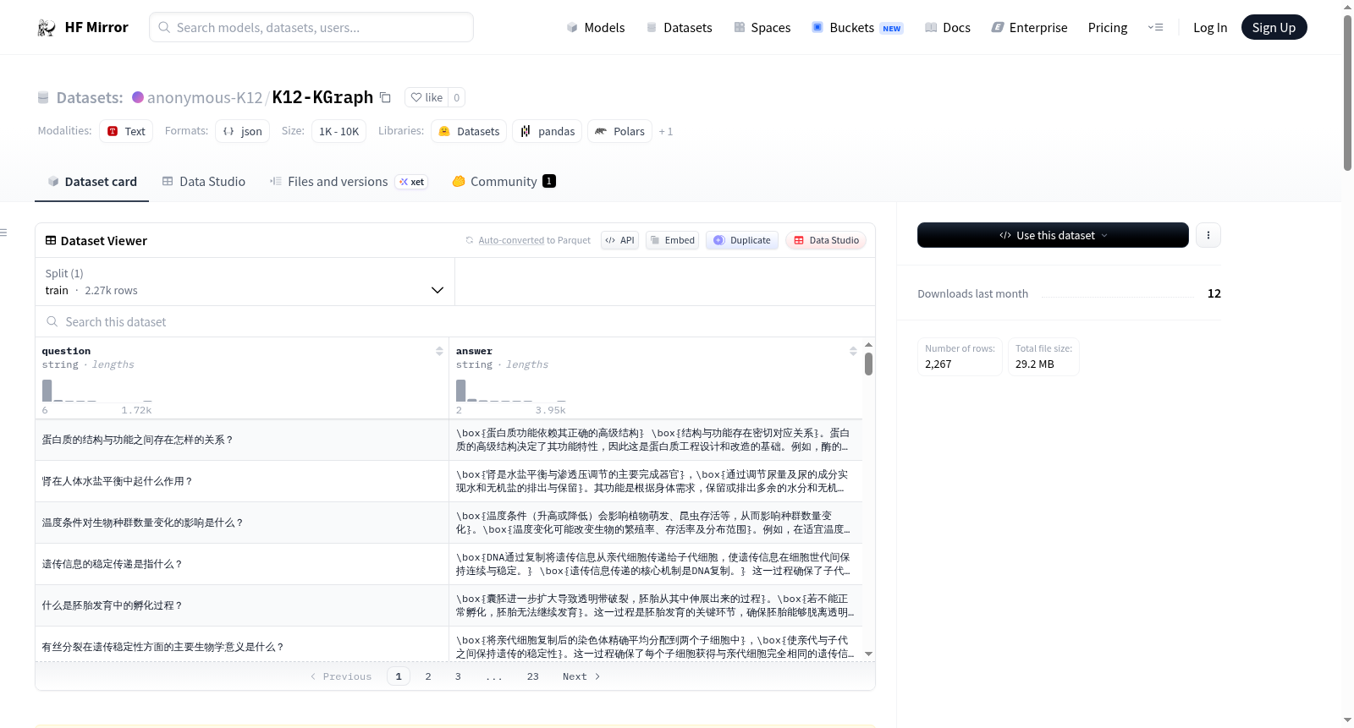Click the Dataset Viewer table icon

click(x=51, y=240)
